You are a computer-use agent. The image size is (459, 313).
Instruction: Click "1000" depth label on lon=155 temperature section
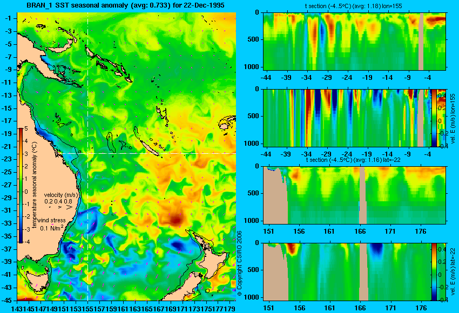click(252, 67)
